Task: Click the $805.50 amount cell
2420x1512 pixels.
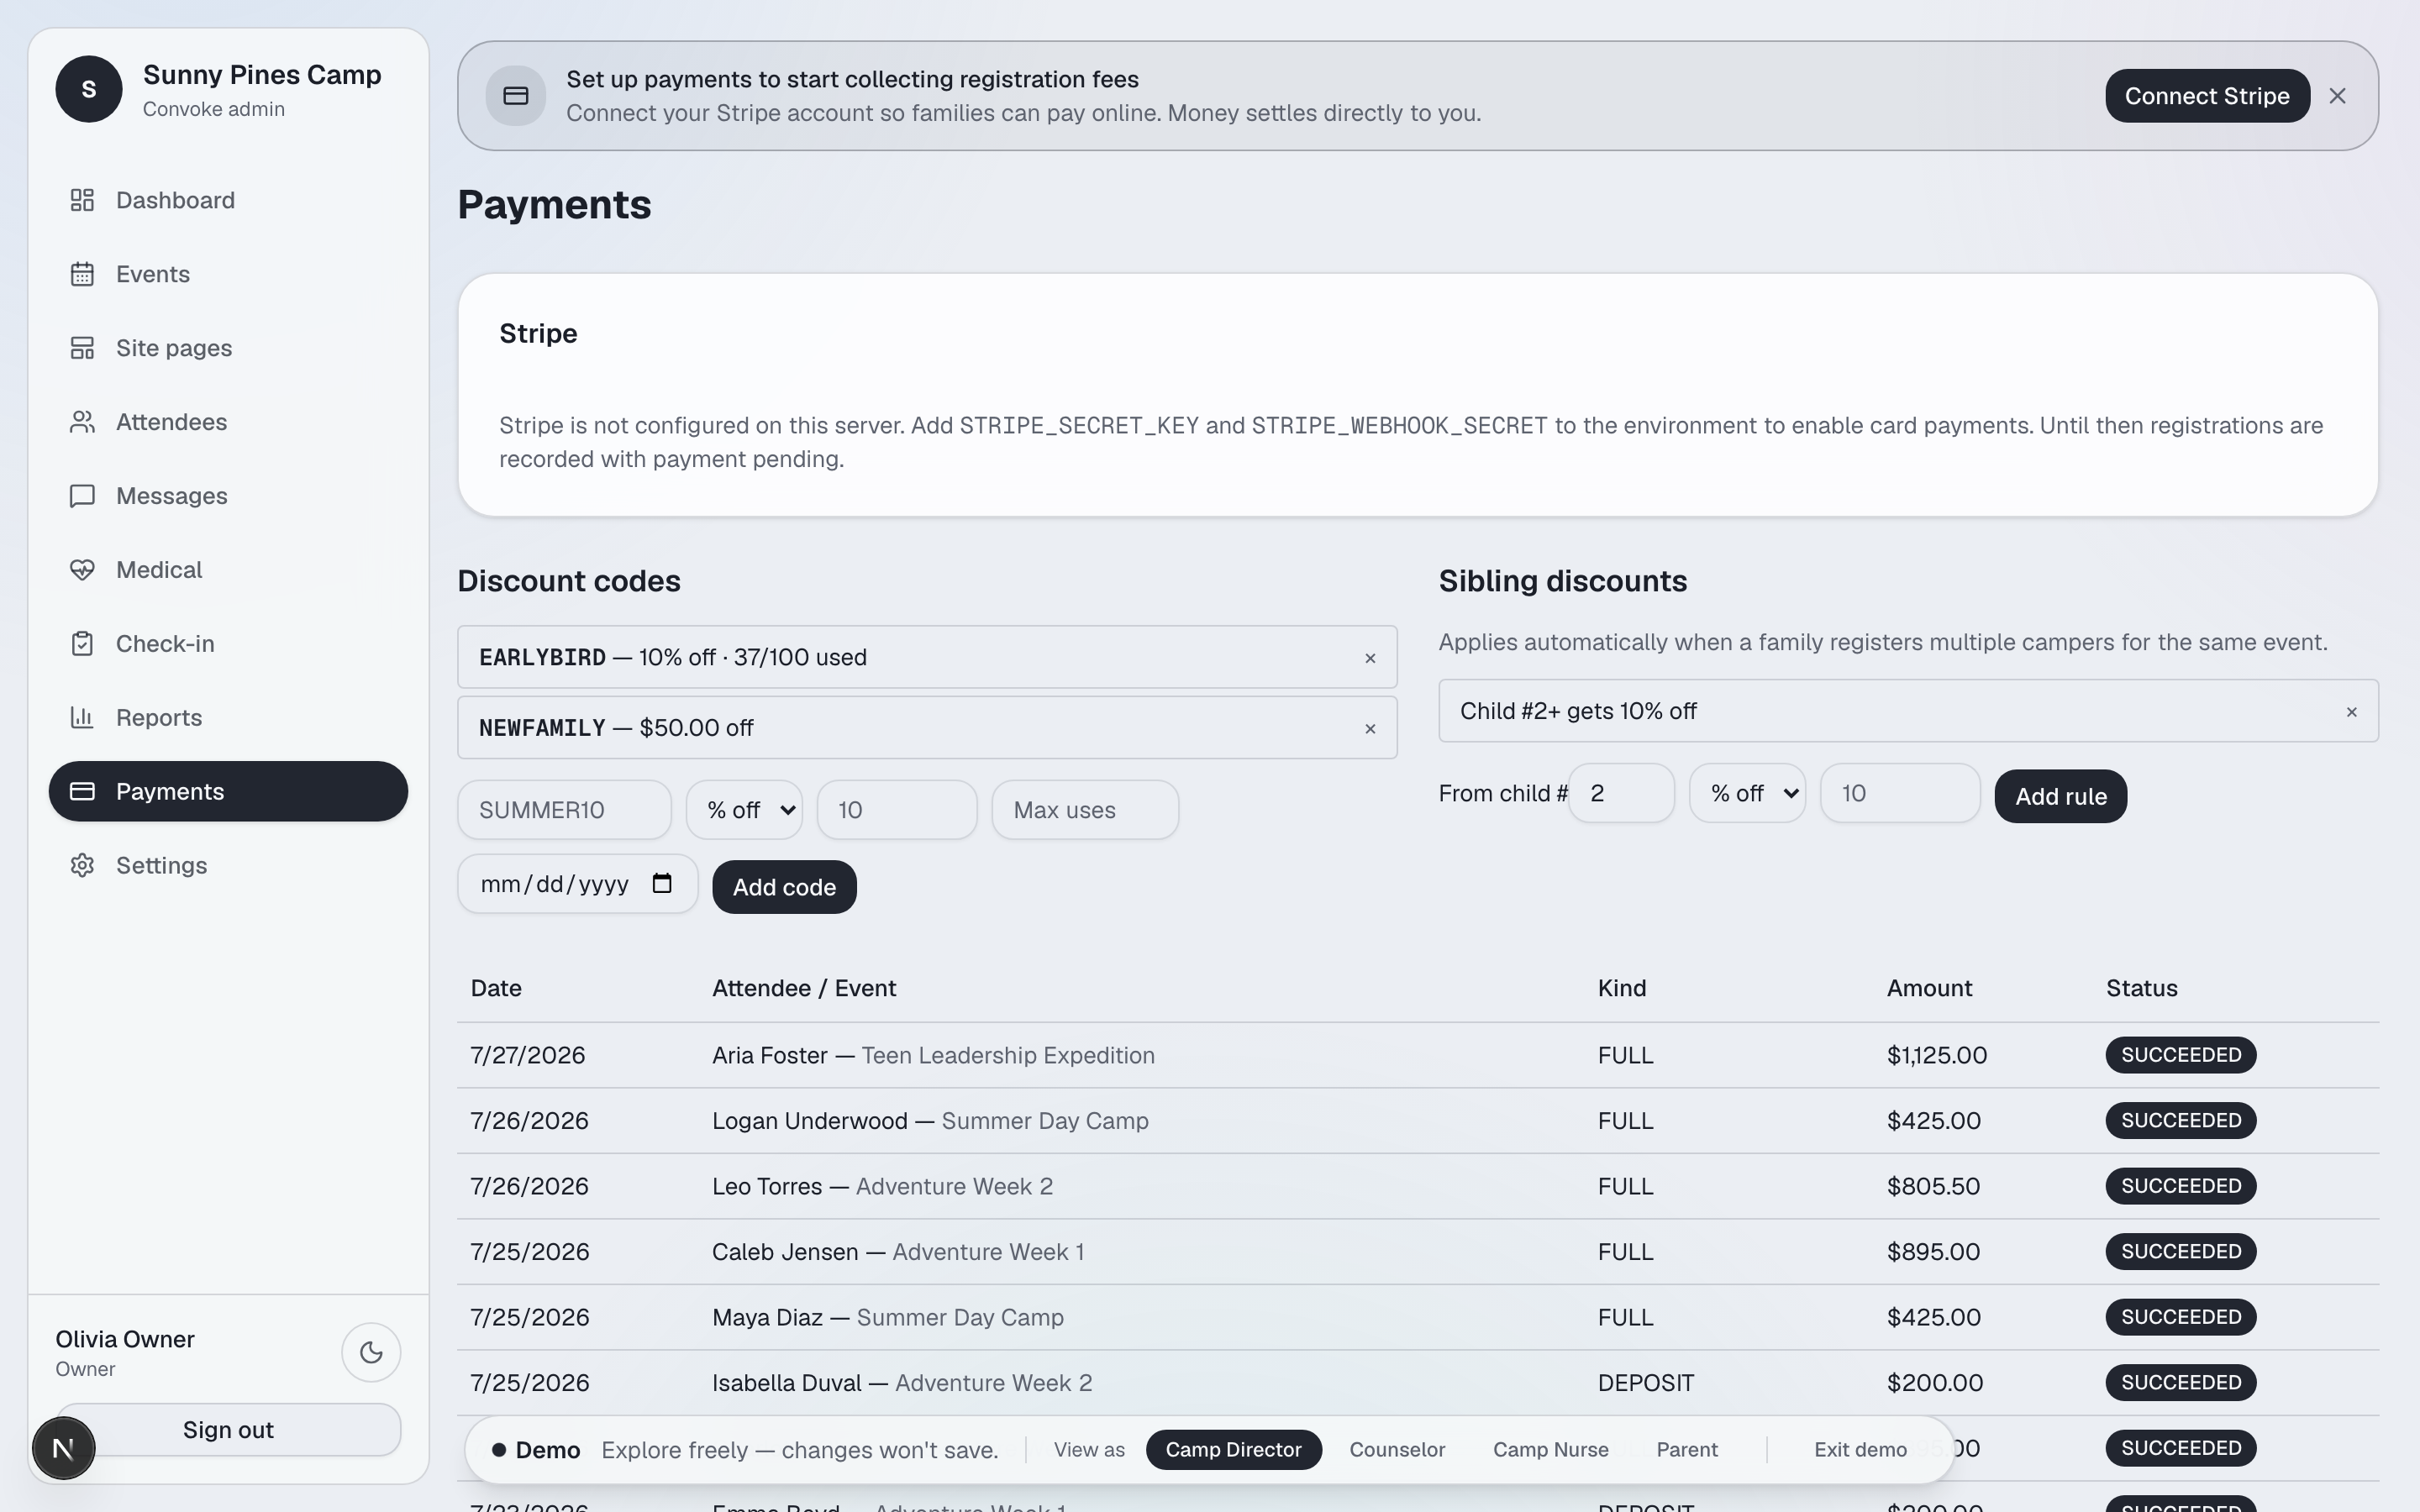Action: (1933, 1186)
